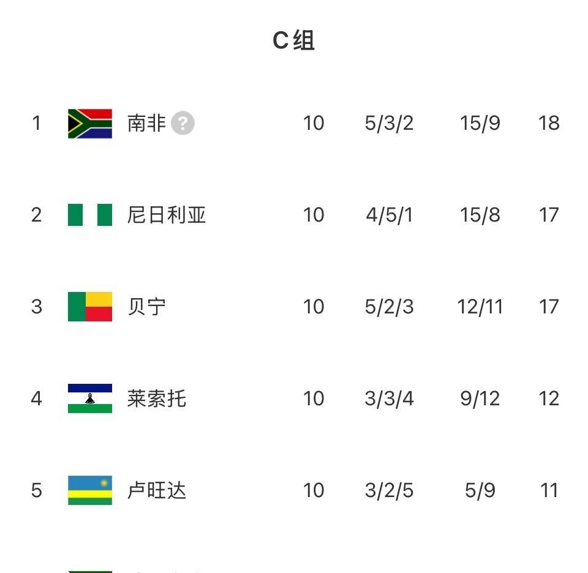Click the South Africa flag icon
Viewport: 588px width, 573px height.
coord(90,124)
